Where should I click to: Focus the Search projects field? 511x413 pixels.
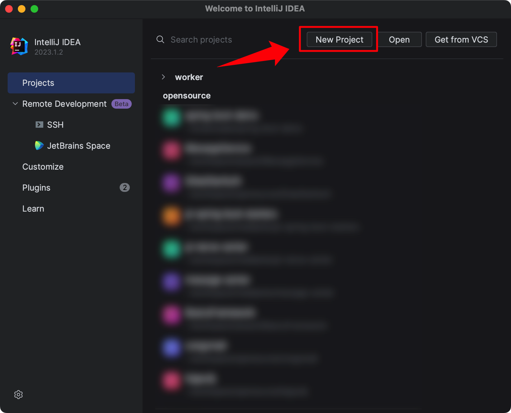[201, 40]
